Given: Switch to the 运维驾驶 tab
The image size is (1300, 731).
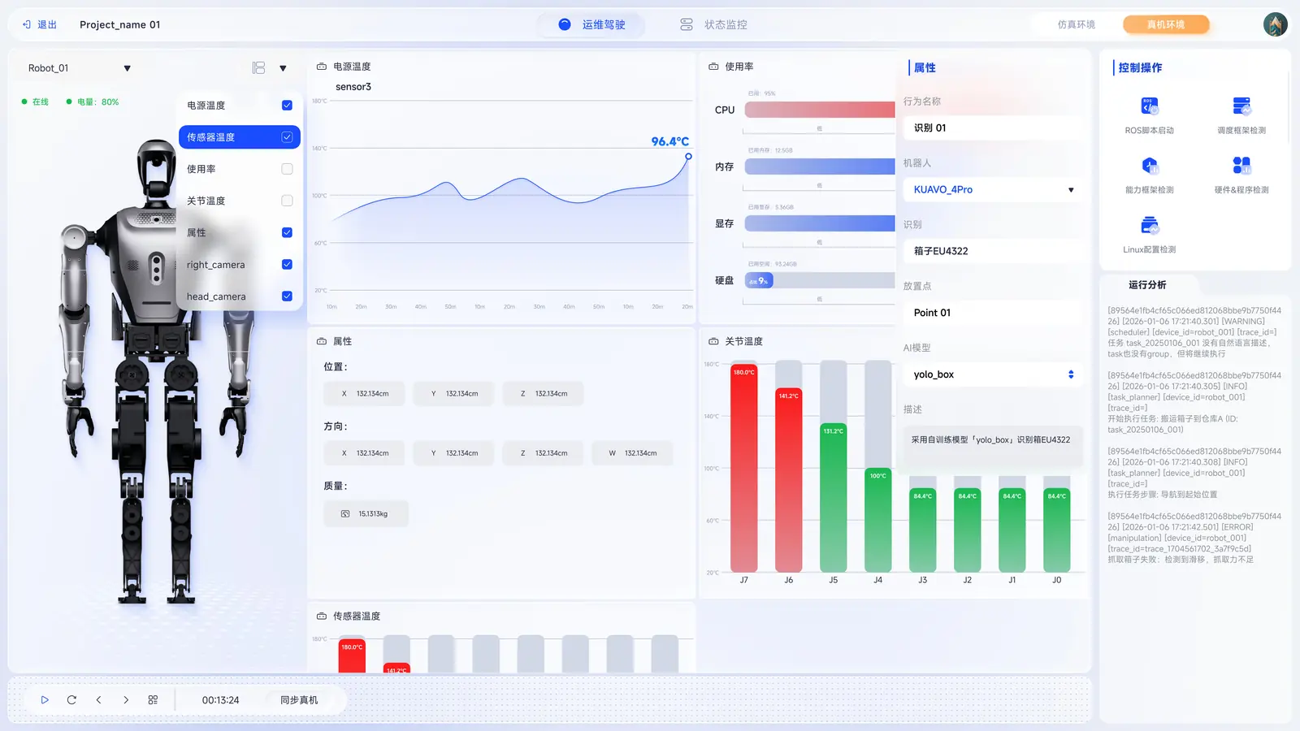Looking at the screenshot, I should pos(591,24).
